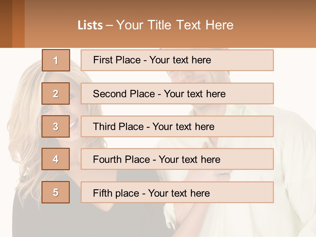316x237 pixels.
Task: Select the number 4 square
Action: pos(56,159)
